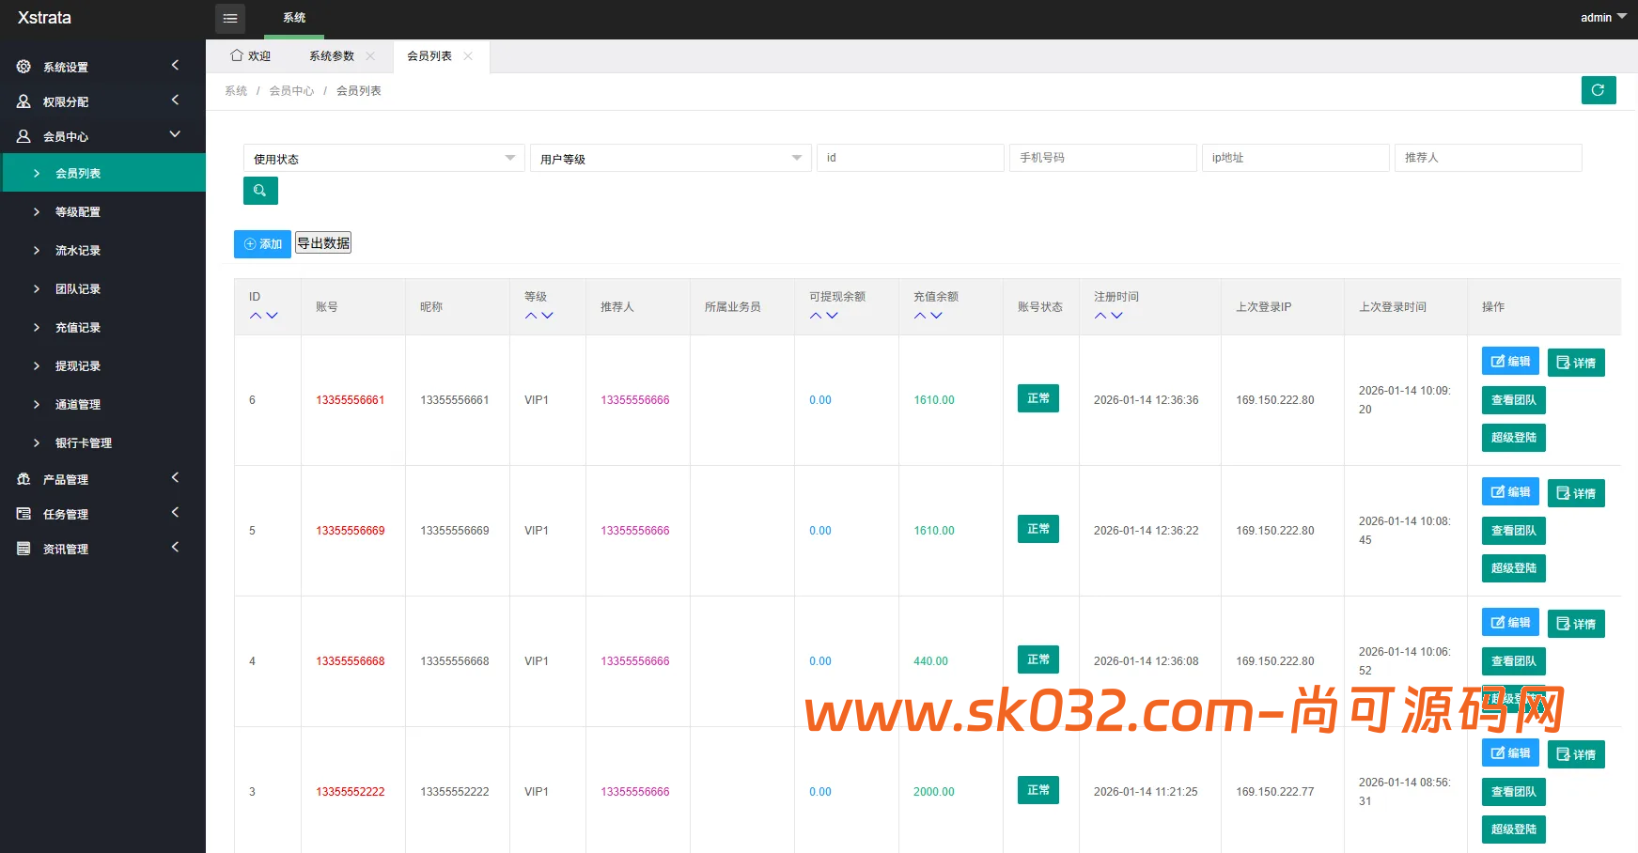
Task: Toggle the 正常 status badge for user ID 5
Action: click(x=1037, y=528)
